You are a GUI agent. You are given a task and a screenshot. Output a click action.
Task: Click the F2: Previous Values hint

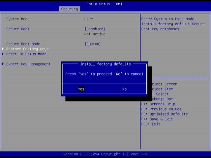tap(161, 109)
